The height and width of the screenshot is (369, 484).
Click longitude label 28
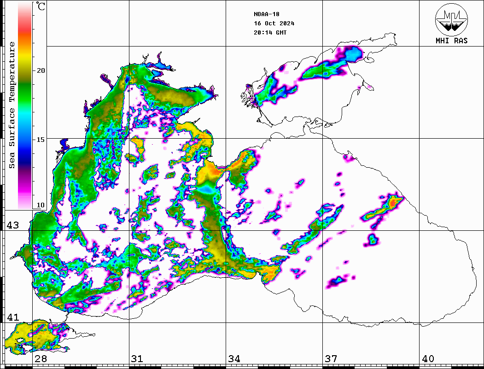pos(41,358)
